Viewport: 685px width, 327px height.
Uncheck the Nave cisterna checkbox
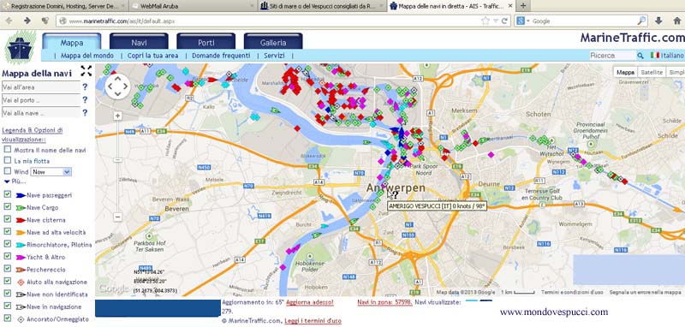tap(8, 220)
